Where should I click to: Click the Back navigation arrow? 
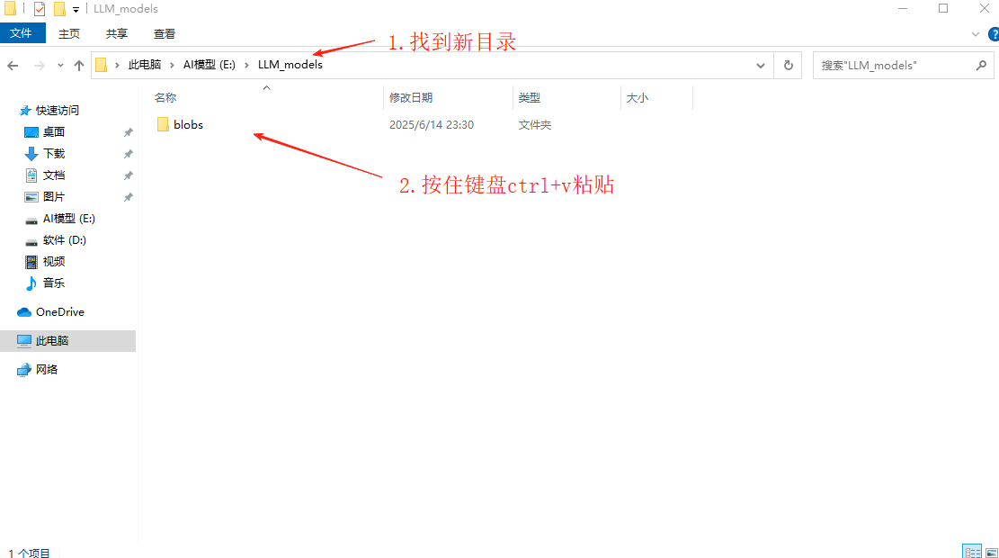click(x=13, y=65)
